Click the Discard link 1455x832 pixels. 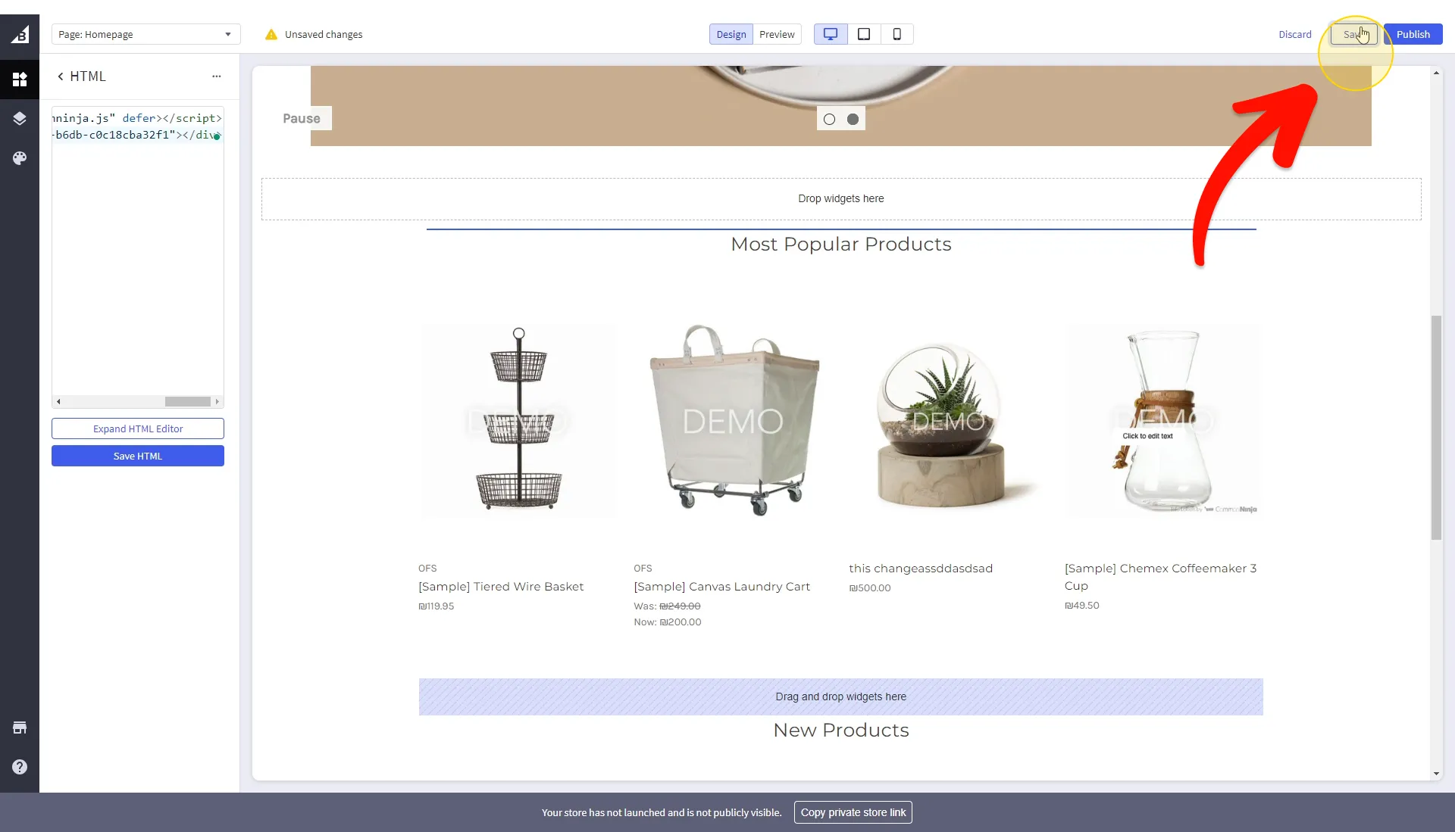[1295, 34]
